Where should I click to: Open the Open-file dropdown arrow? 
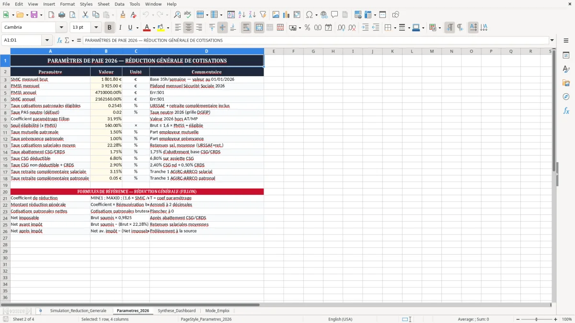tap(27, 15)
